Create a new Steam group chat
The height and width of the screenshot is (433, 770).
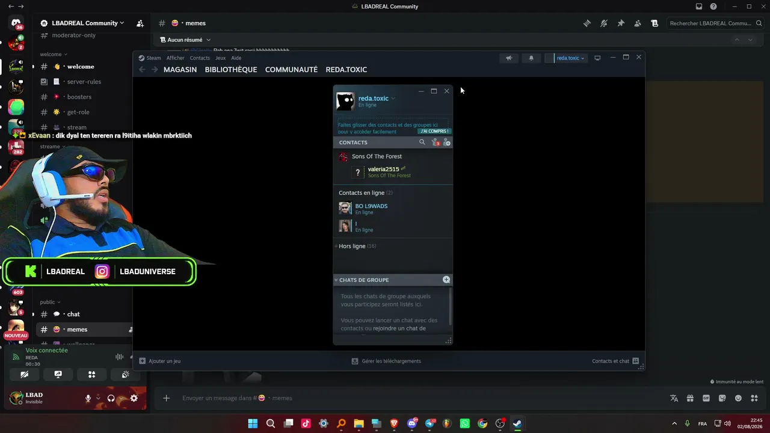[446, 280]
